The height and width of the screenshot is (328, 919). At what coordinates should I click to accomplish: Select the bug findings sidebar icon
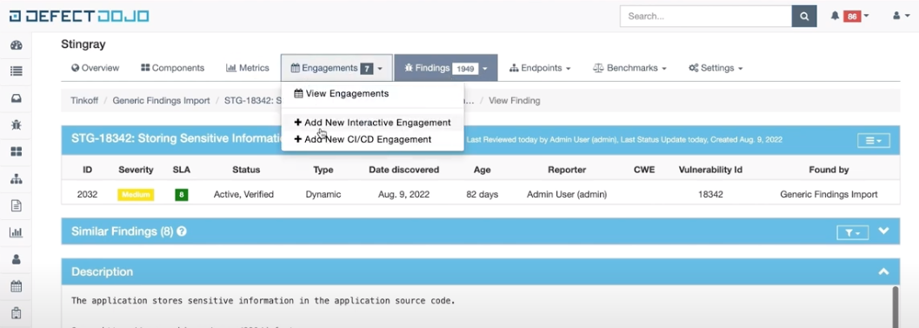pos(17,125)
